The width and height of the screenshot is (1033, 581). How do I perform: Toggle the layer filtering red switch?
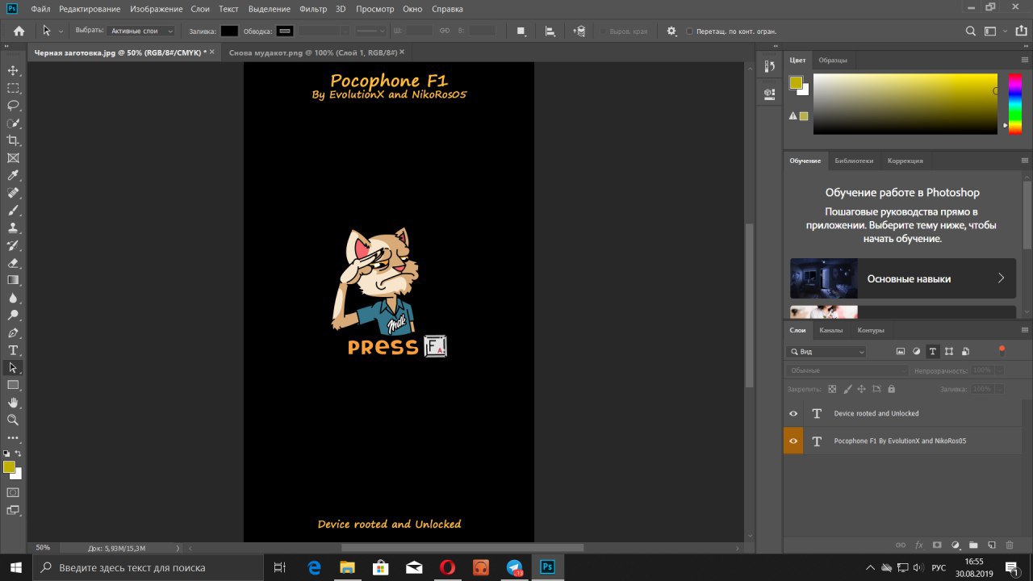pyautogui.click(x=1002, y=350)
